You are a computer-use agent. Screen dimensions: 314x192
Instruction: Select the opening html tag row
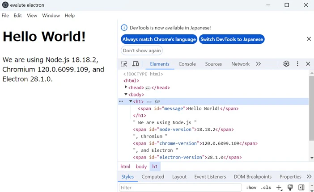213,81
